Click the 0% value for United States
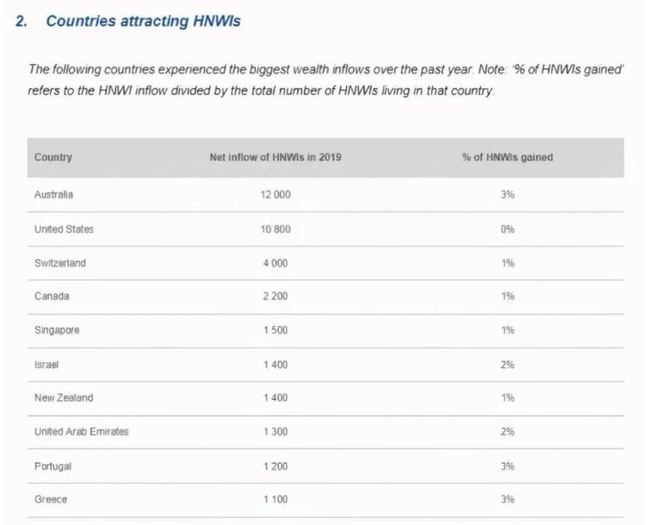This screenshot has width=659, height=525. [507, 229]
